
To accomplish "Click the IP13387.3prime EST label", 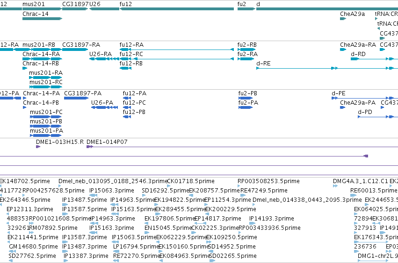I will tap(86, 256).
